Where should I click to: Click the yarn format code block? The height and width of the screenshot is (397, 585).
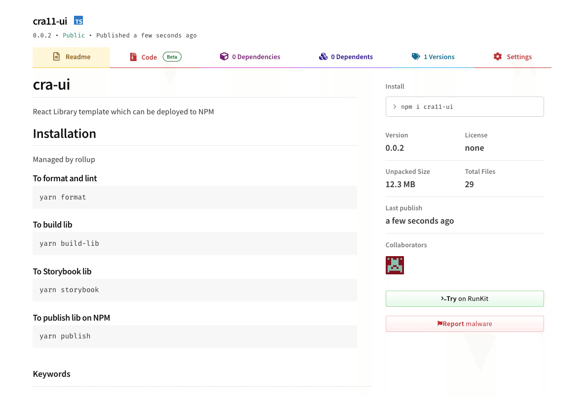point(195,198)
